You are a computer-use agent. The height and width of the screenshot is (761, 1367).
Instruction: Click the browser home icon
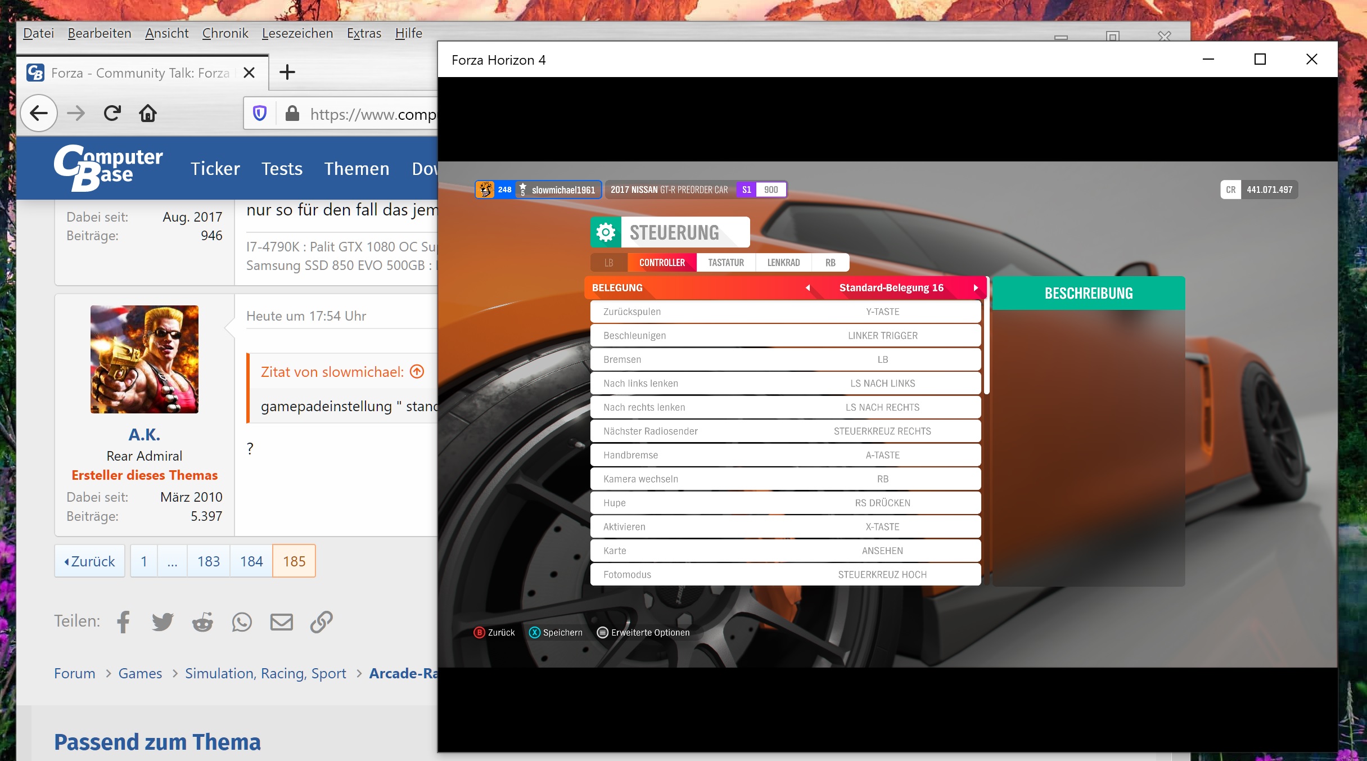tap(148, 114)
